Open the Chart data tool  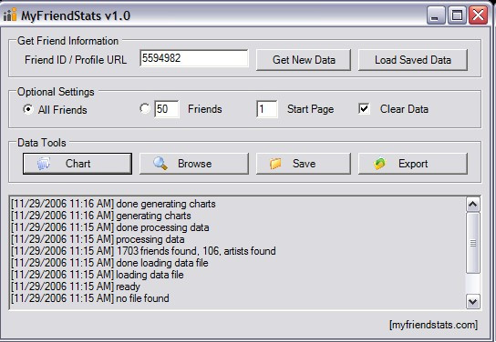[77, 164]
